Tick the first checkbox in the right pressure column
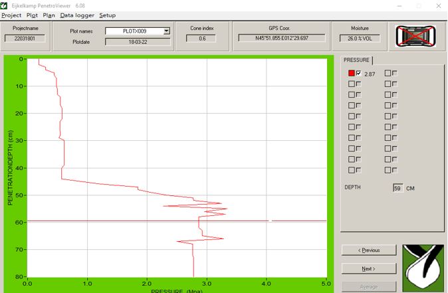 395,74
